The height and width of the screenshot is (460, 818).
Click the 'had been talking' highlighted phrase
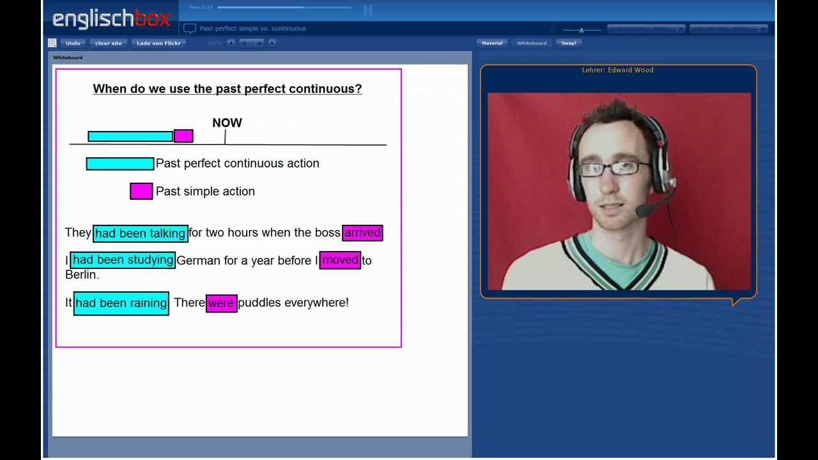141,233
